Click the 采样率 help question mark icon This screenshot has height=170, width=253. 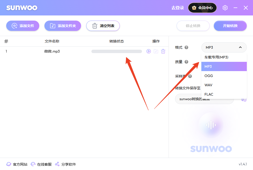tap(190, 76)
